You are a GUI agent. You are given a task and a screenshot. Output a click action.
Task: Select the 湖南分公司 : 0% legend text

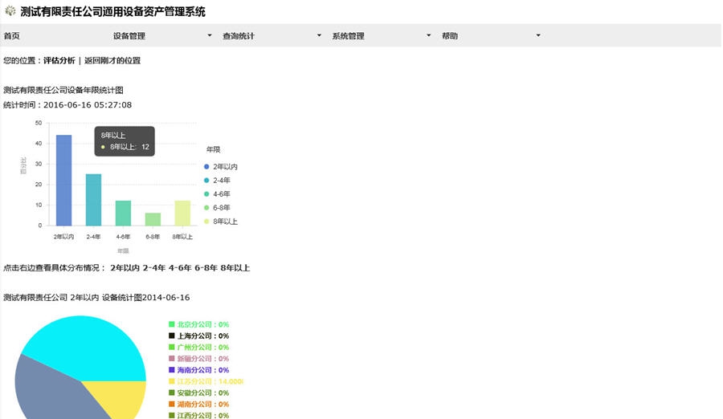(203, 405)
